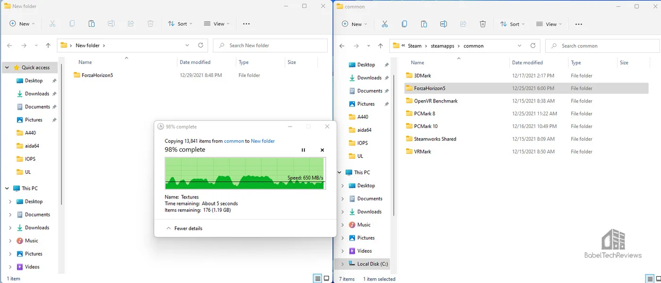Collapse details with Fewer details
The width and height of the screenshot is (661, 283).
point(185,228)
